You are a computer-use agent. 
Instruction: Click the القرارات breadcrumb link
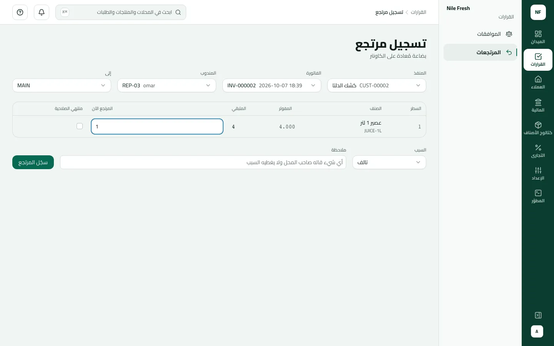pyautogui.click(x=419, y=12)
